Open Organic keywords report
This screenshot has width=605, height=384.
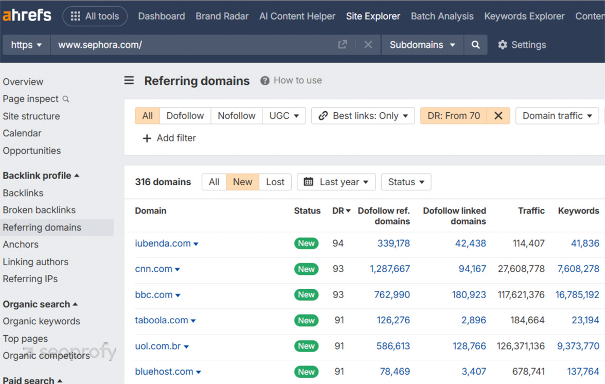pyautogui.click(x=41, y=321)
